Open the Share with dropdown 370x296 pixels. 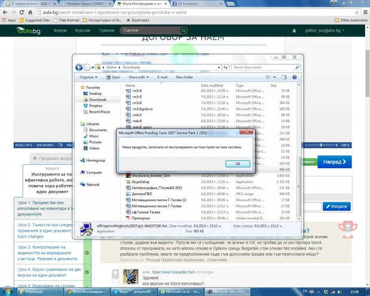(x=138, y=77)
